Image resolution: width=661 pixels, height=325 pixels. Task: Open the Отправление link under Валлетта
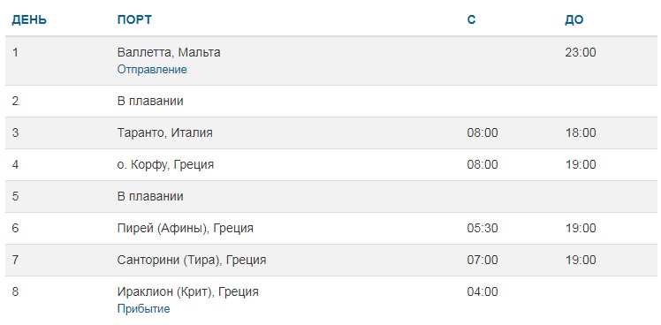click(152, 70)
